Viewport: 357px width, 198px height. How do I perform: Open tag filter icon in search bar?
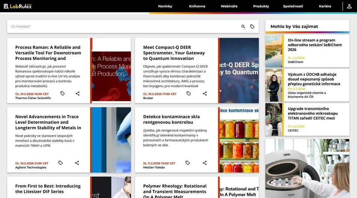point(252,27)
